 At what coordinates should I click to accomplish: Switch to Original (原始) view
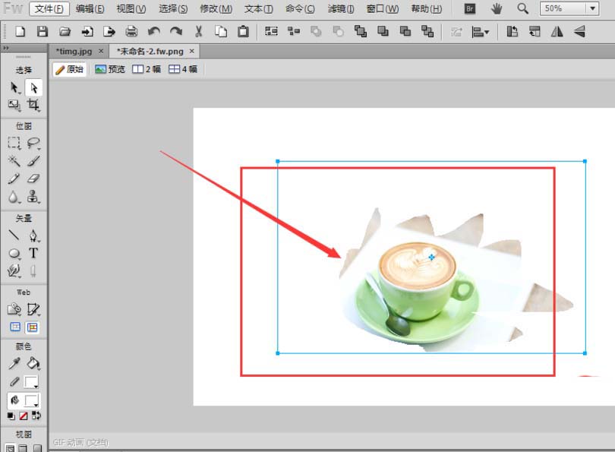click(x=69, y=69)
